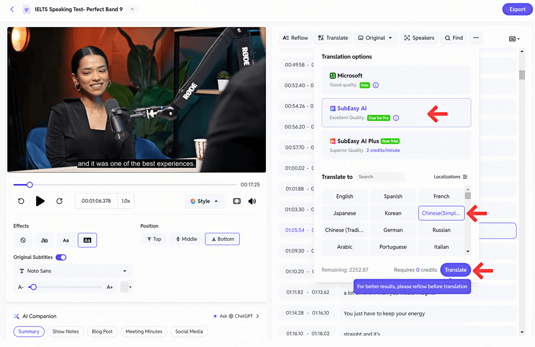Set subtitle position to Bottom
535x347 pixels.
(222, 239)
